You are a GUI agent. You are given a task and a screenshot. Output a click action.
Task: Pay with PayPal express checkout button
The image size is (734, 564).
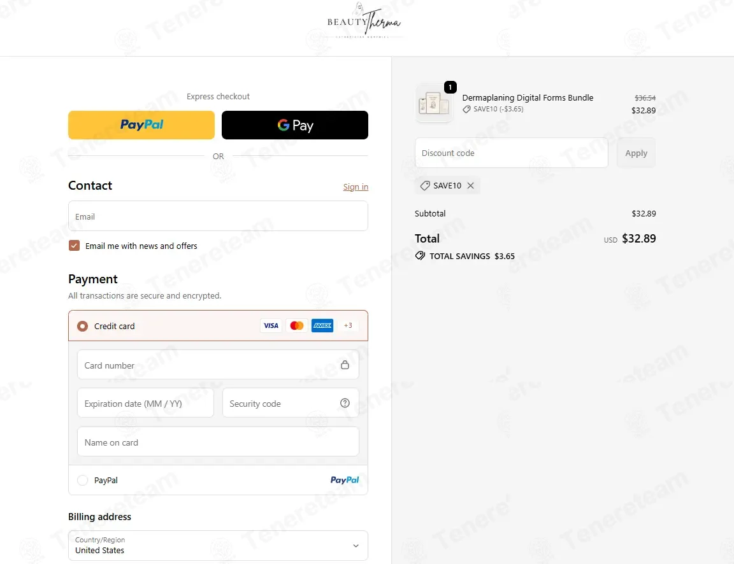(141, 125)
